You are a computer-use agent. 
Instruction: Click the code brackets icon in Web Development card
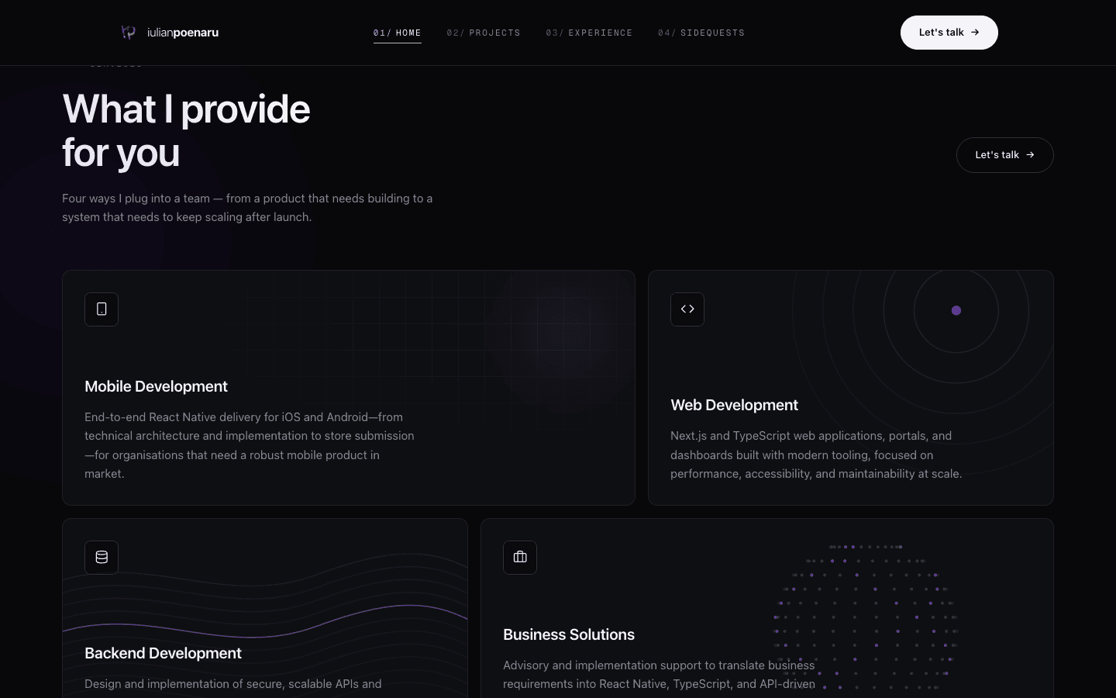(x=687, y=309)
